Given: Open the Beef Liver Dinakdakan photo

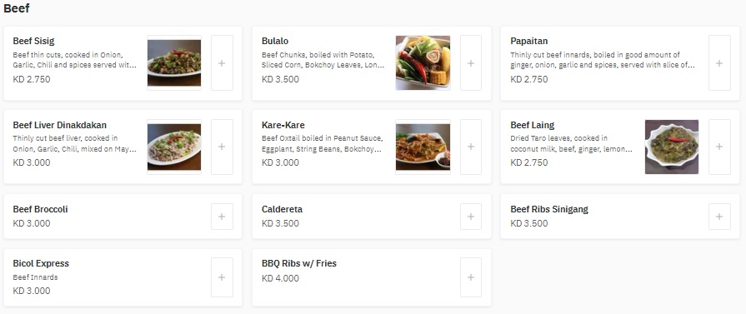Looking at the screenshot, I should point(174,147).
